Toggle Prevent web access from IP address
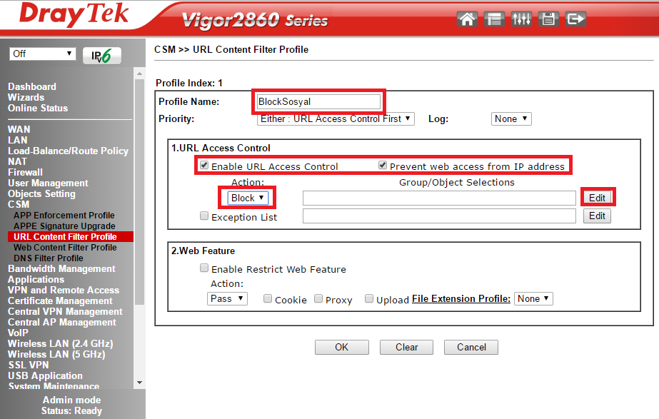Screen dimensions: 659x419 383,166
